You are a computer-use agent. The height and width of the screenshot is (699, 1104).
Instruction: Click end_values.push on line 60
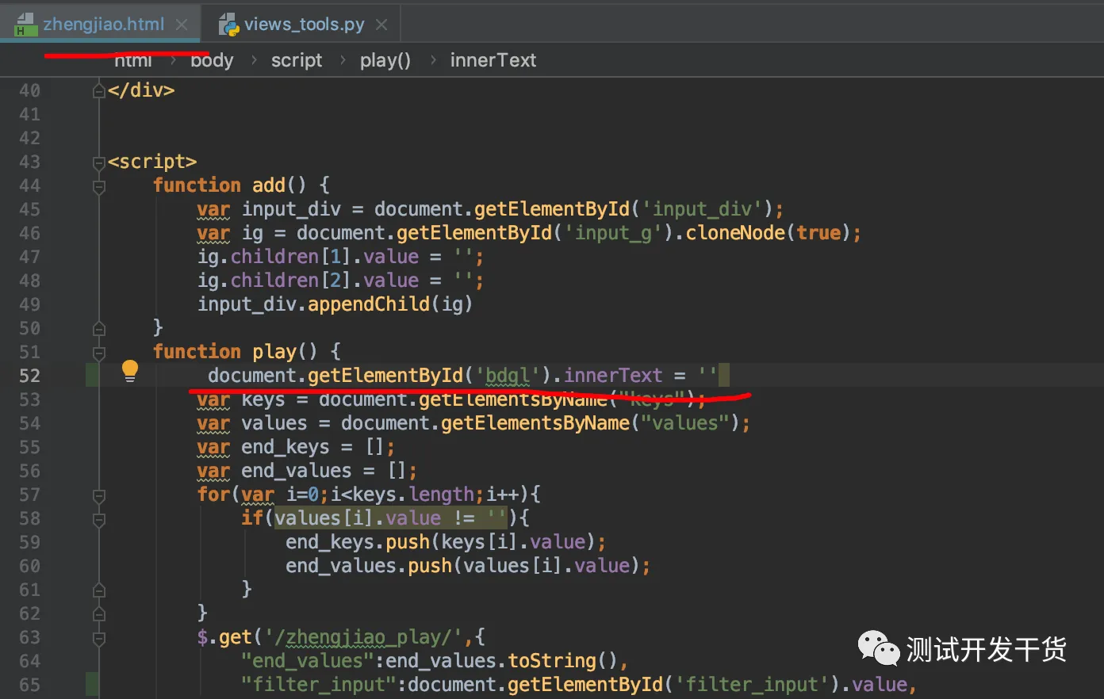point(369,566)
